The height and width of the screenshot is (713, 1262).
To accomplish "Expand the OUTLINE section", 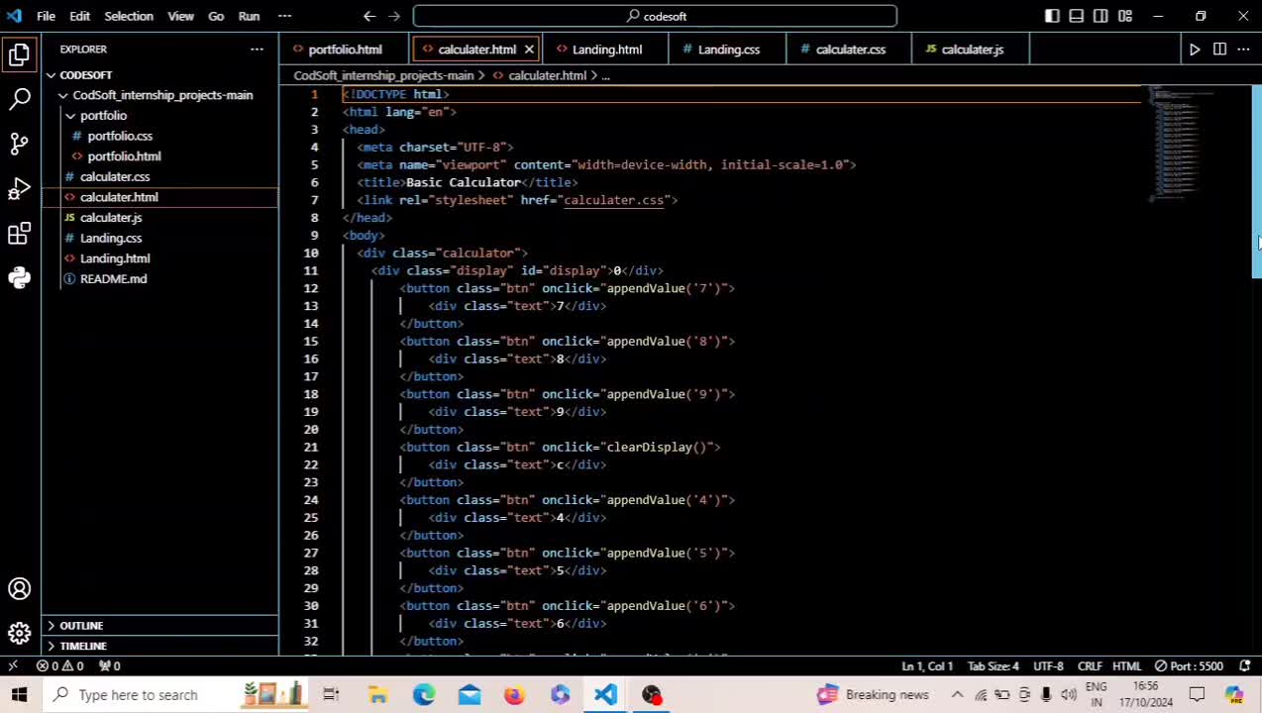I will (158, 625).
